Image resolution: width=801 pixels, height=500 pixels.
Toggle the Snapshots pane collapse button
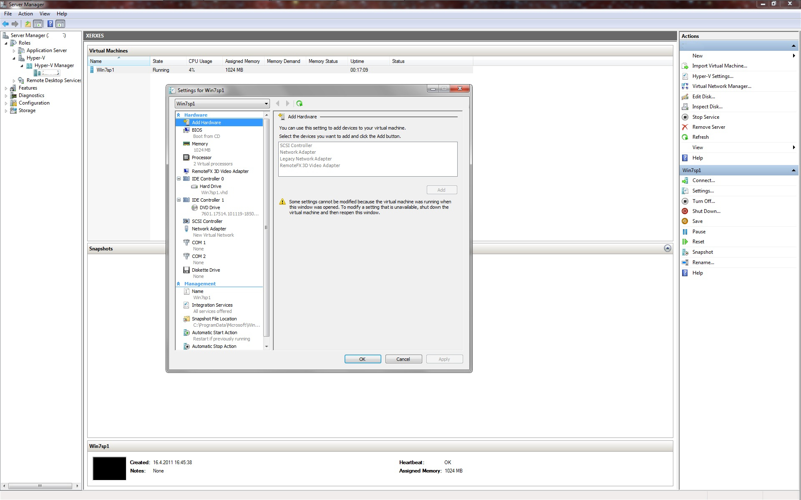(667, 248)
